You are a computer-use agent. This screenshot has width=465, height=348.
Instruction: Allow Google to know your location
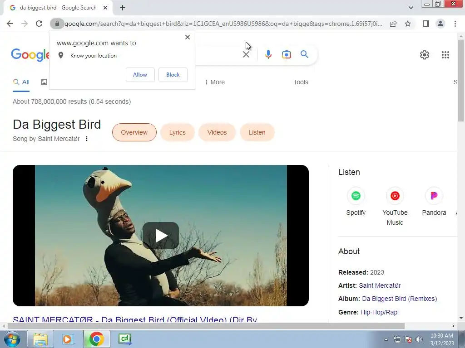click(140, 75)
